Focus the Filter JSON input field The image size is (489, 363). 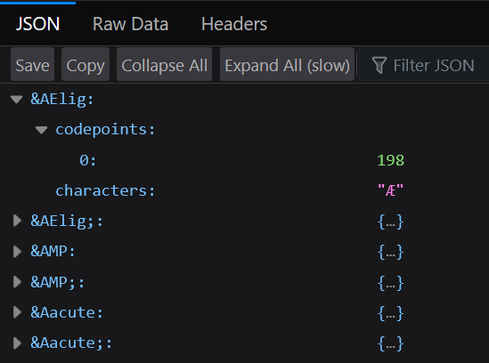coord(425,65)
